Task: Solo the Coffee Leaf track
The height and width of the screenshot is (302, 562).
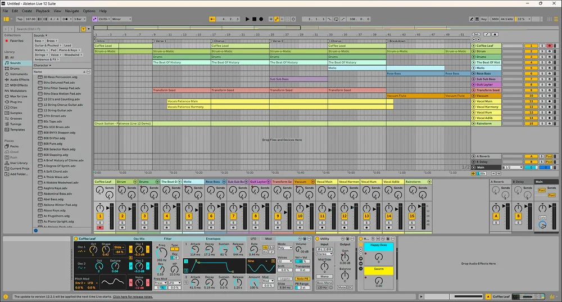Action: pos(542,46)
